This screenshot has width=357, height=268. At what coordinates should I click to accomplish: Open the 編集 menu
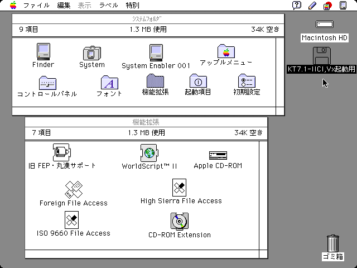tap(64, 5)
